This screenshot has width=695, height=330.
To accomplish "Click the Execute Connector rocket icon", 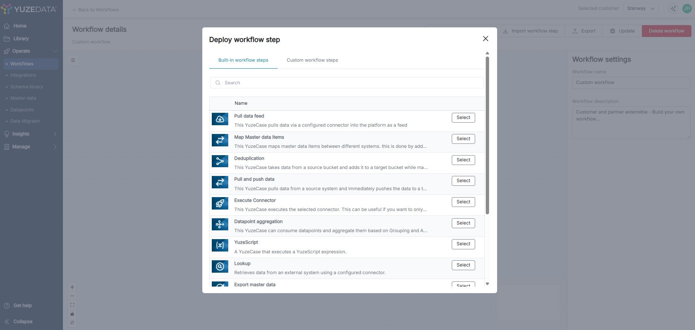I will pyautogui.click(x=220, y=203).
